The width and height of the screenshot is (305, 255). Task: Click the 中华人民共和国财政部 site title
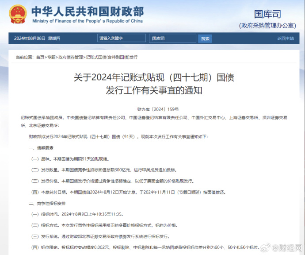click(88, 12)
